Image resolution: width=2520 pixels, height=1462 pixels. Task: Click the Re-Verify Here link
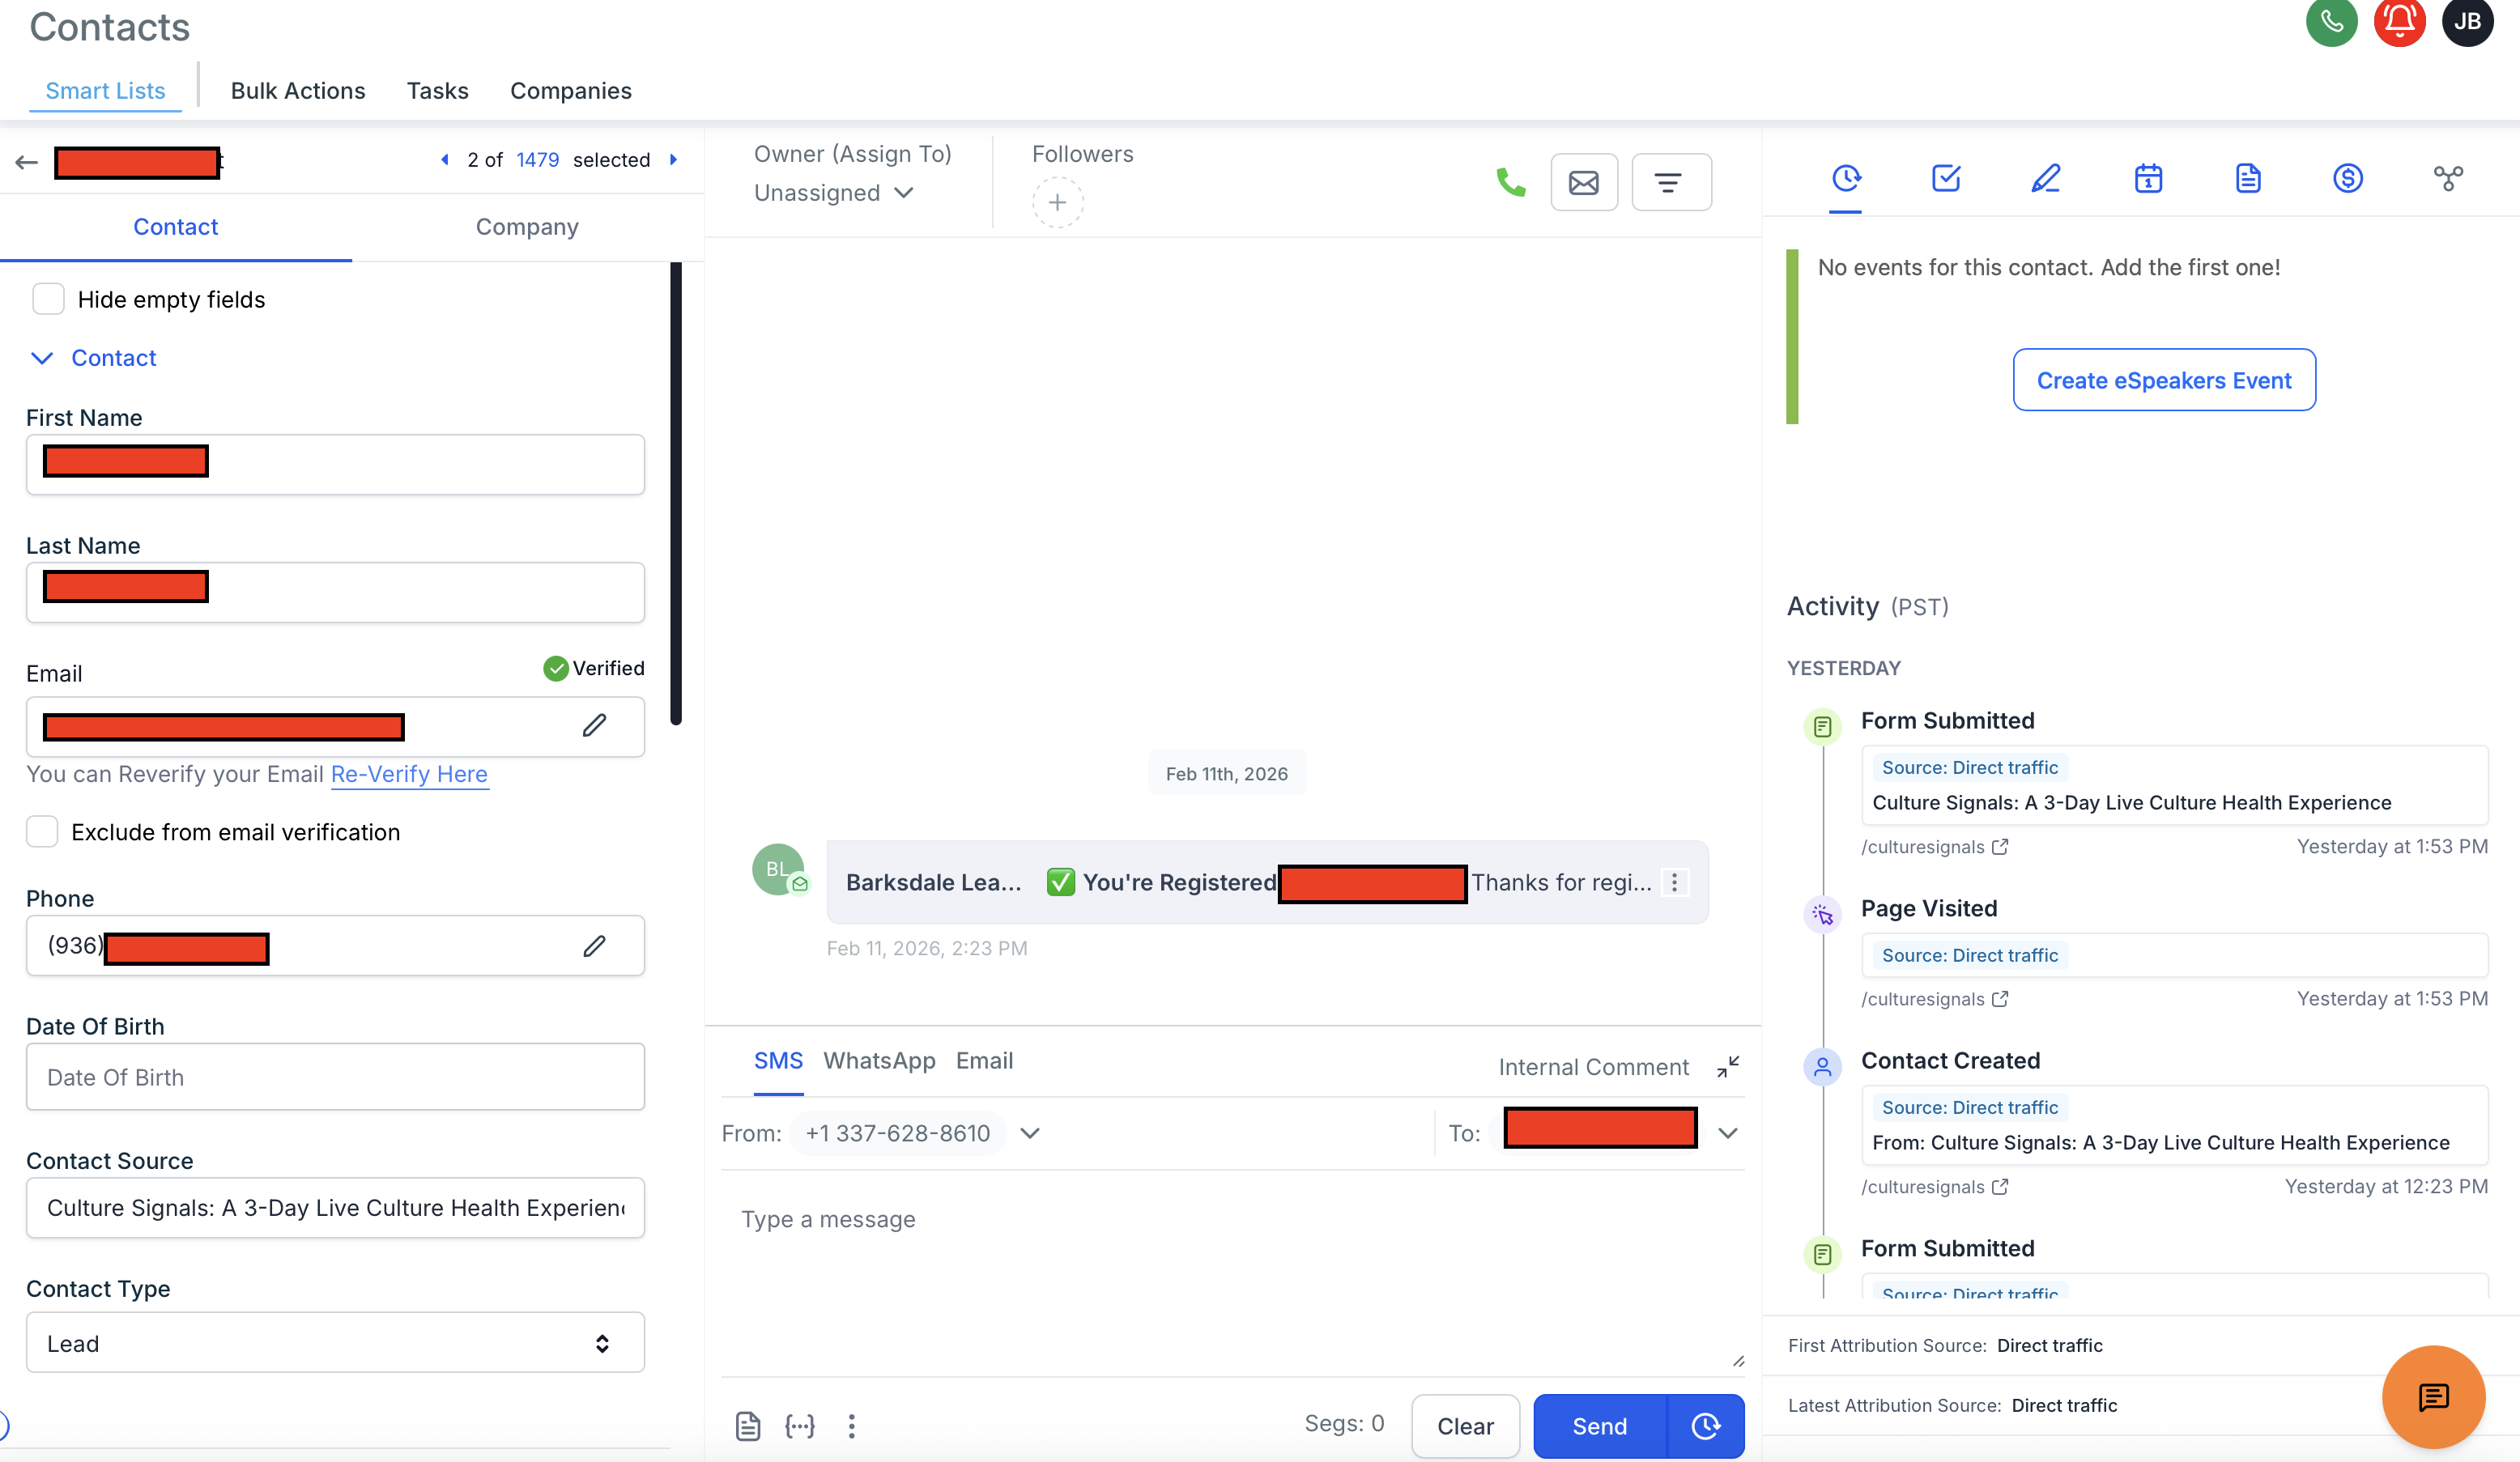[409, 774]
